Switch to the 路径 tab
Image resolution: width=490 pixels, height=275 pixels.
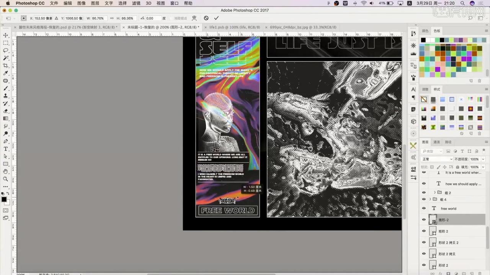click(x=448, y=142)
